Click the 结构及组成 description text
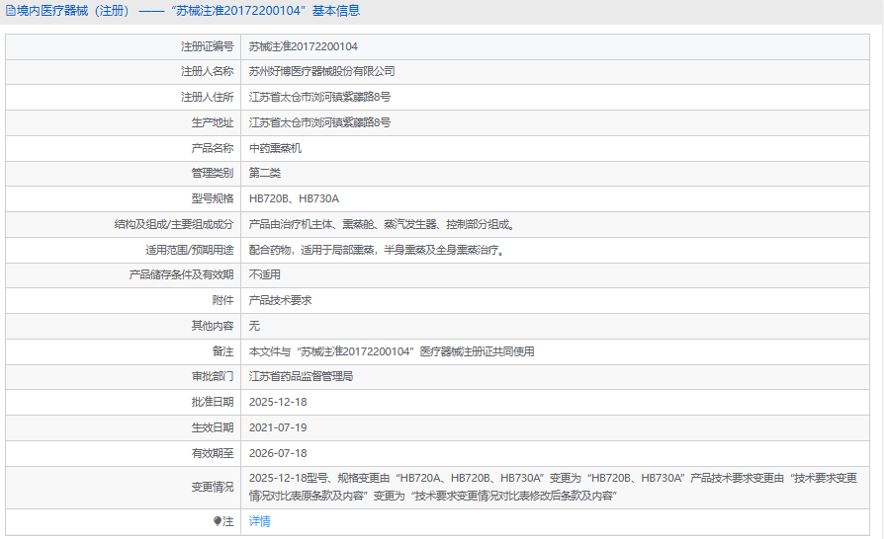Image resolution: width=884 pixels, height=539 pixels. (383, 224)
